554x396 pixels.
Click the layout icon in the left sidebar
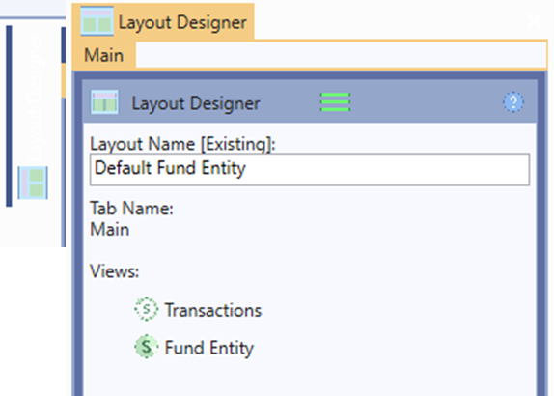[x=33, y=183]
